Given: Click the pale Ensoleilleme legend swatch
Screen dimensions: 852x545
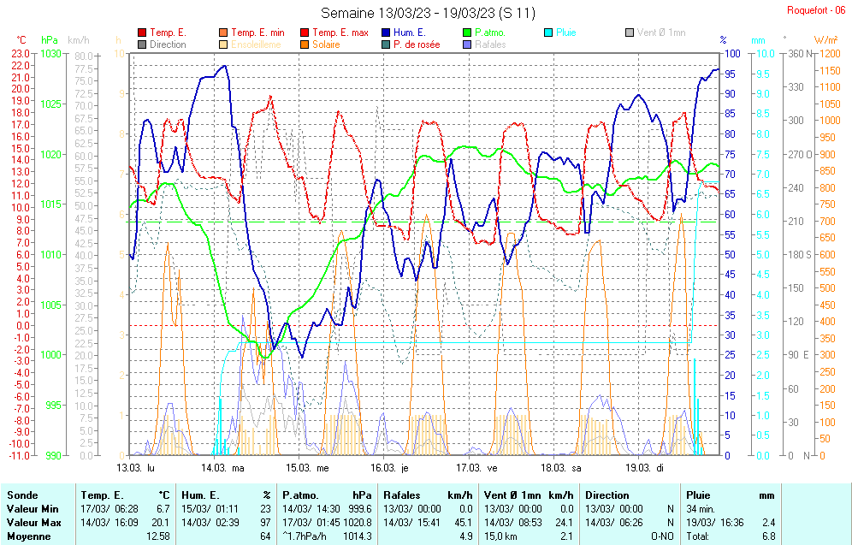Looking at the screenshot, I should tap(223, 45).
